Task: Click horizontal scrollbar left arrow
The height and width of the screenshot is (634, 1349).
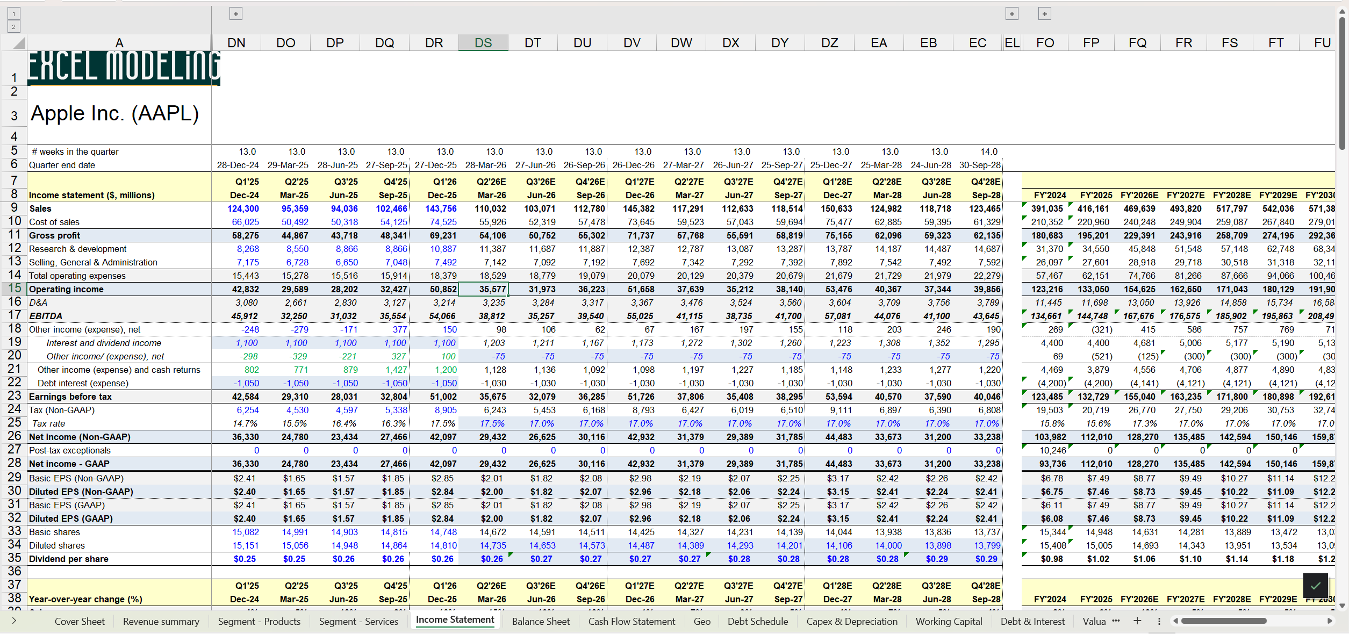Action: pos(1175,621)
